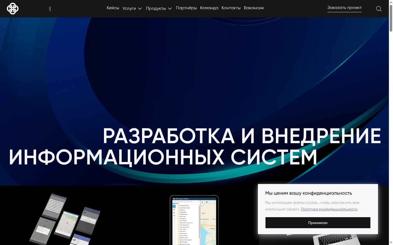Expand the Услуги dropdown chevron

coord(140,9)
